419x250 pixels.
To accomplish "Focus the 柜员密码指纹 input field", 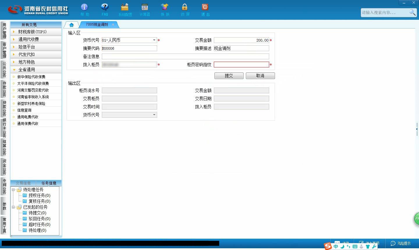I will pos(241,65).
